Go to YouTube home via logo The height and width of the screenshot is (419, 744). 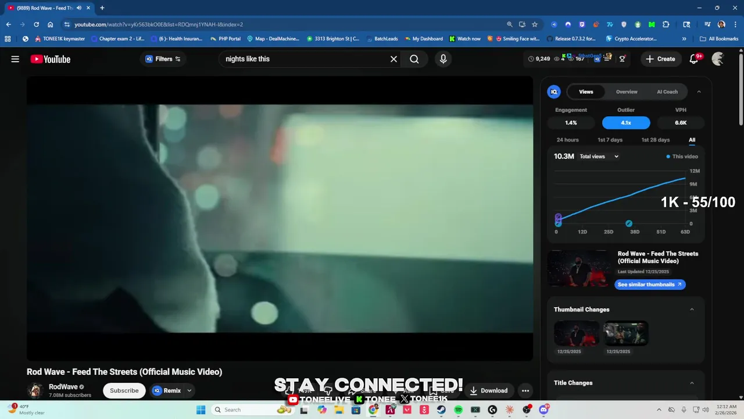[51, 59]
